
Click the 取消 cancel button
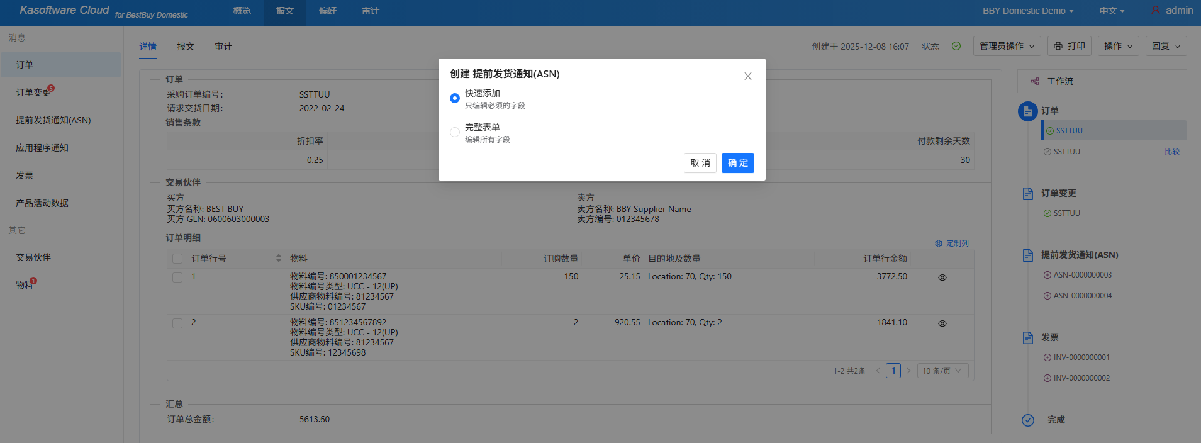pyautogui.click(x=700, y=163)
